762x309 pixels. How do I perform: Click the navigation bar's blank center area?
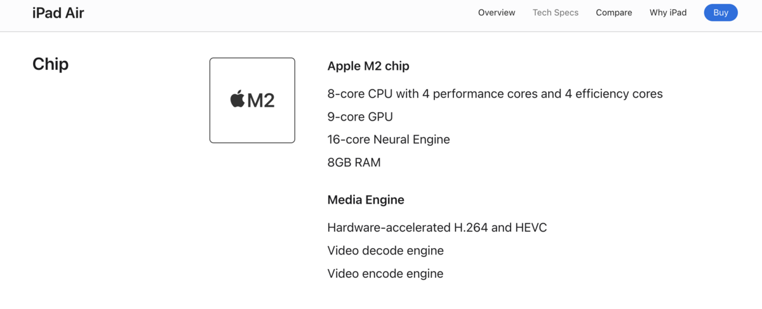[x=279, y=13]
